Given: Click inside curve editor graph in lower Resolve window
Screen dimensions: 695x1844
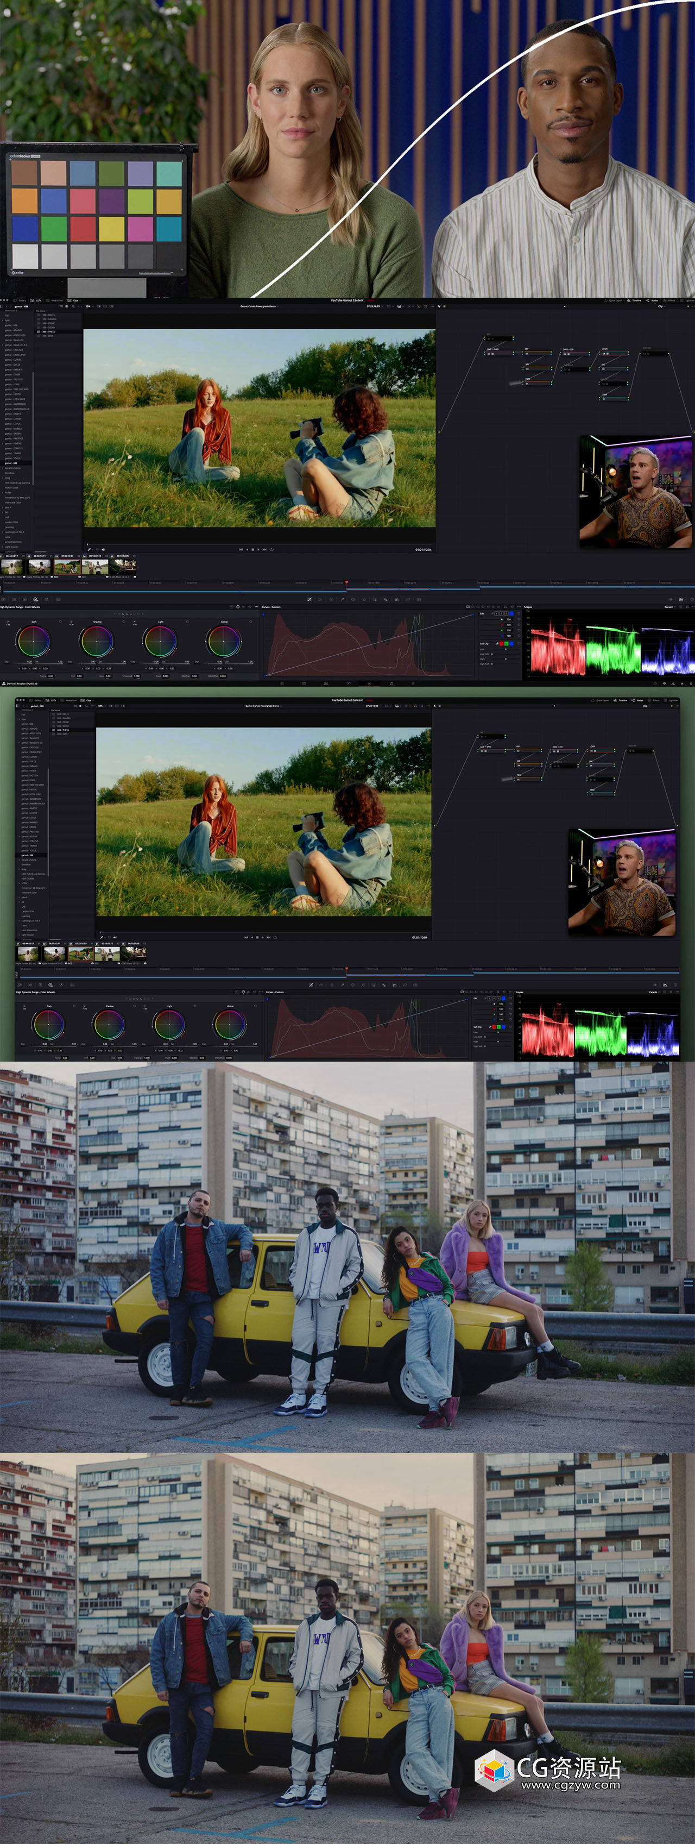Looking at the screenshot, I should 368,1028.
